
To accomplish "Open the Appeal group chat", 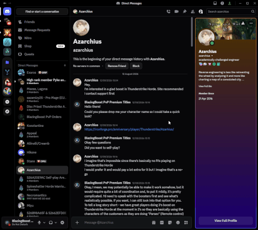I will coord(42,135).
